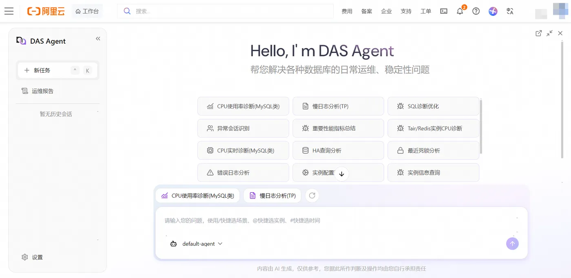Refresh the quick suggestion chips

(312, 196)
